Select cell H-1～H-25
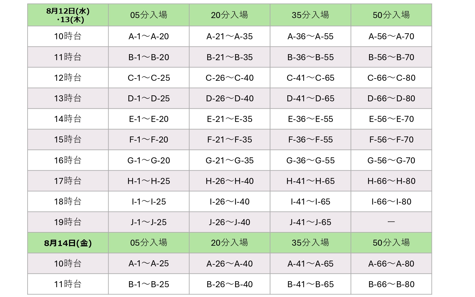This screenshot has width=475, height=297. (149, 181)
